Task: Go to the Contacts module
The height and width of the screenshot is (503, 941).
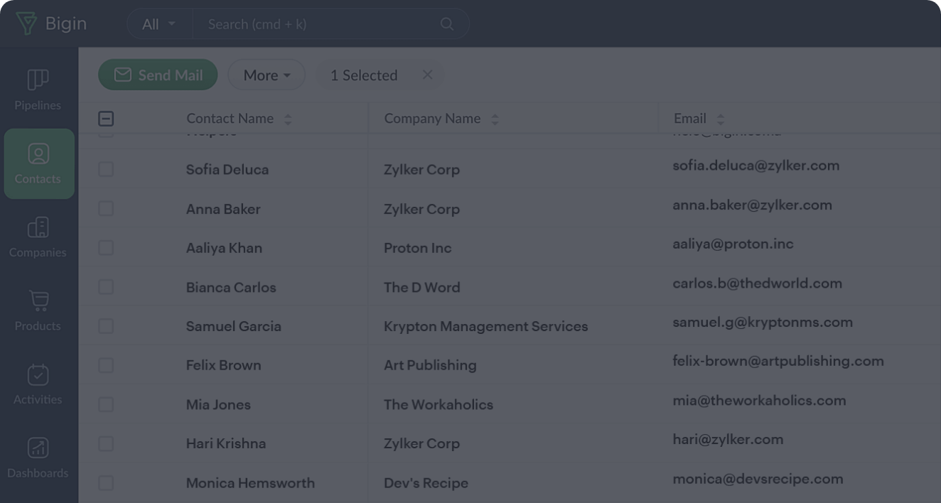Action: click(38, 163)
